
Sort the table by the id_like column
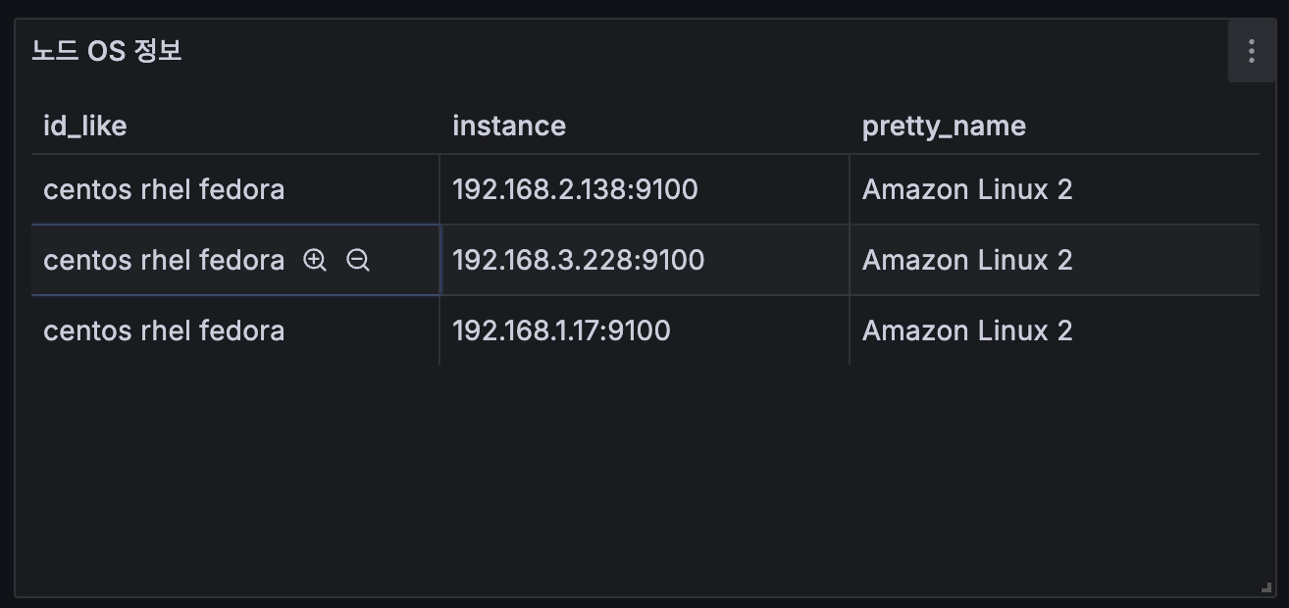pos(85,126)
